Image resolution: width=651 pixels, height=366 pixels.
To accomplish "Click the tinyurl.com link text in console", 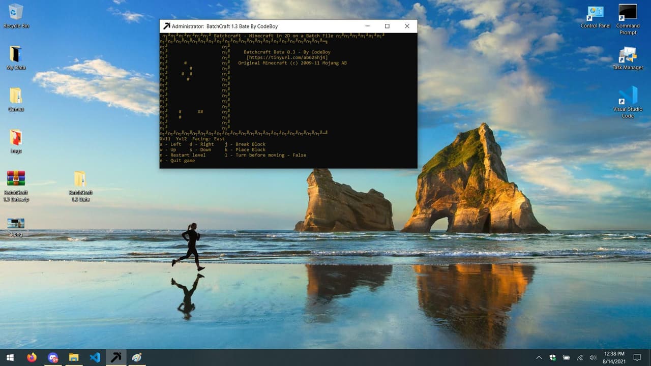I will 287,57.
